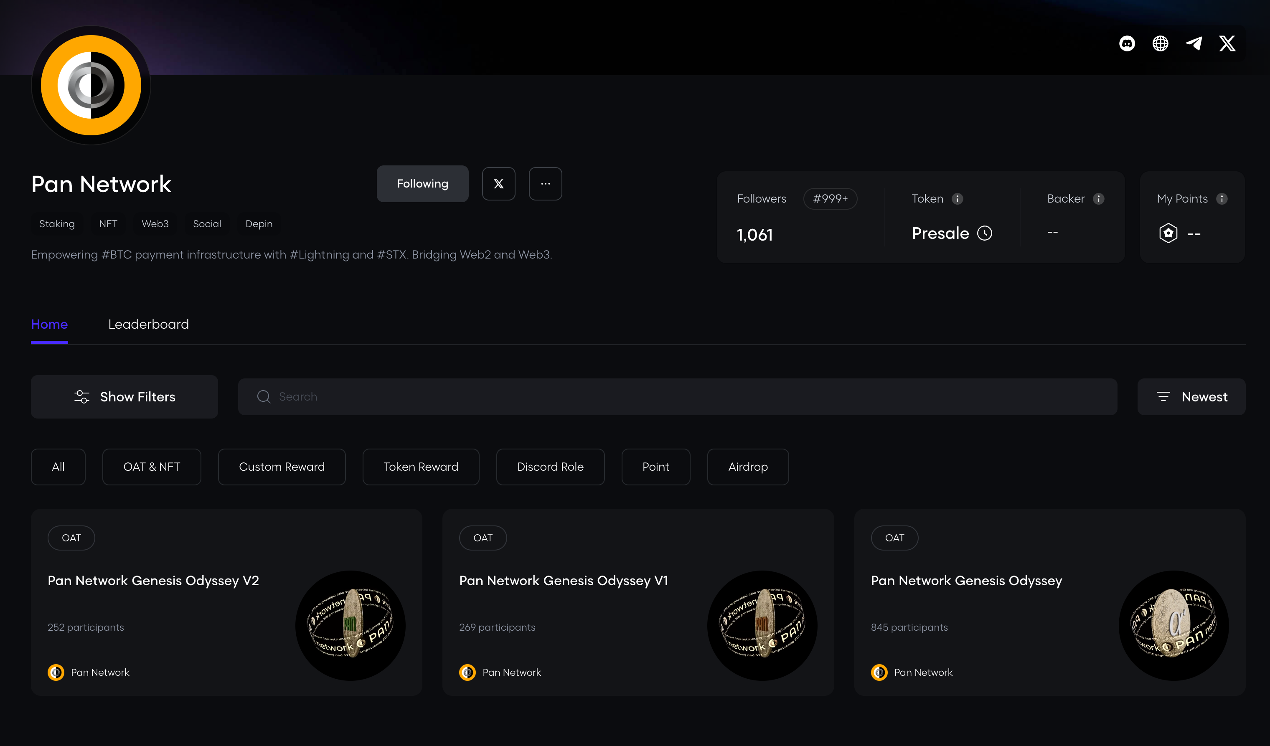Click the Presale clock icon

tap(985, 233)
